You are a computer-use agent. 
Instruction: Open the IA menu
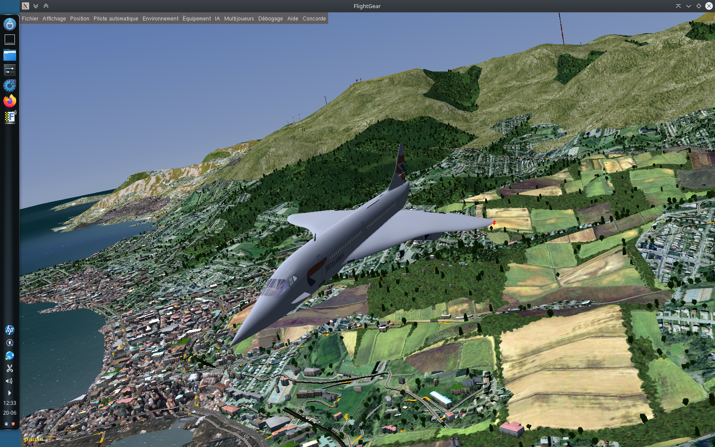click(x=217, y=19)
